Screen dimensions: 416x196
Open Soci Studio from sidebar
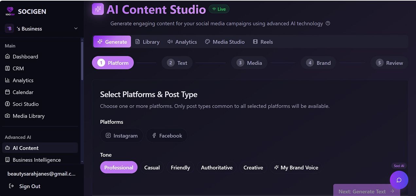[x=40, y=104]
